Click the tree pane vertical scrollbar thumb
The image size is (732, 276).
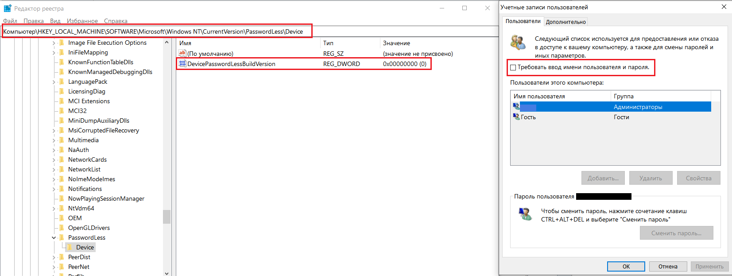click(x=167, y=217)
